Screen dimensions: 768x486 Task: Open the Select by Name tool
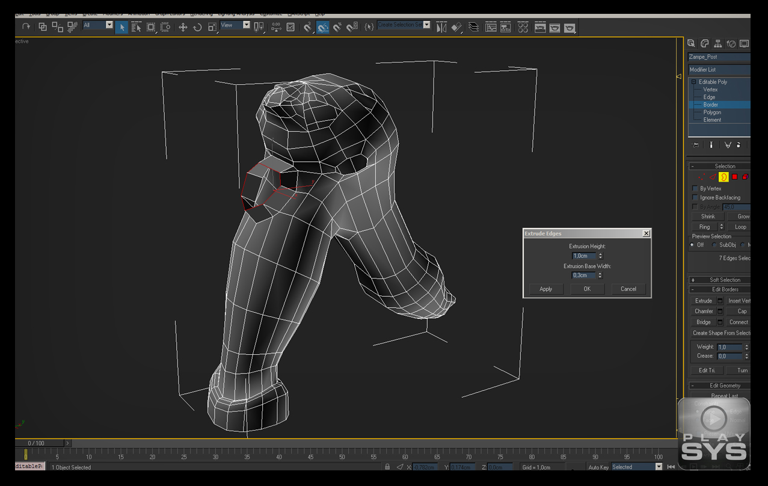[x=137, y=26]
